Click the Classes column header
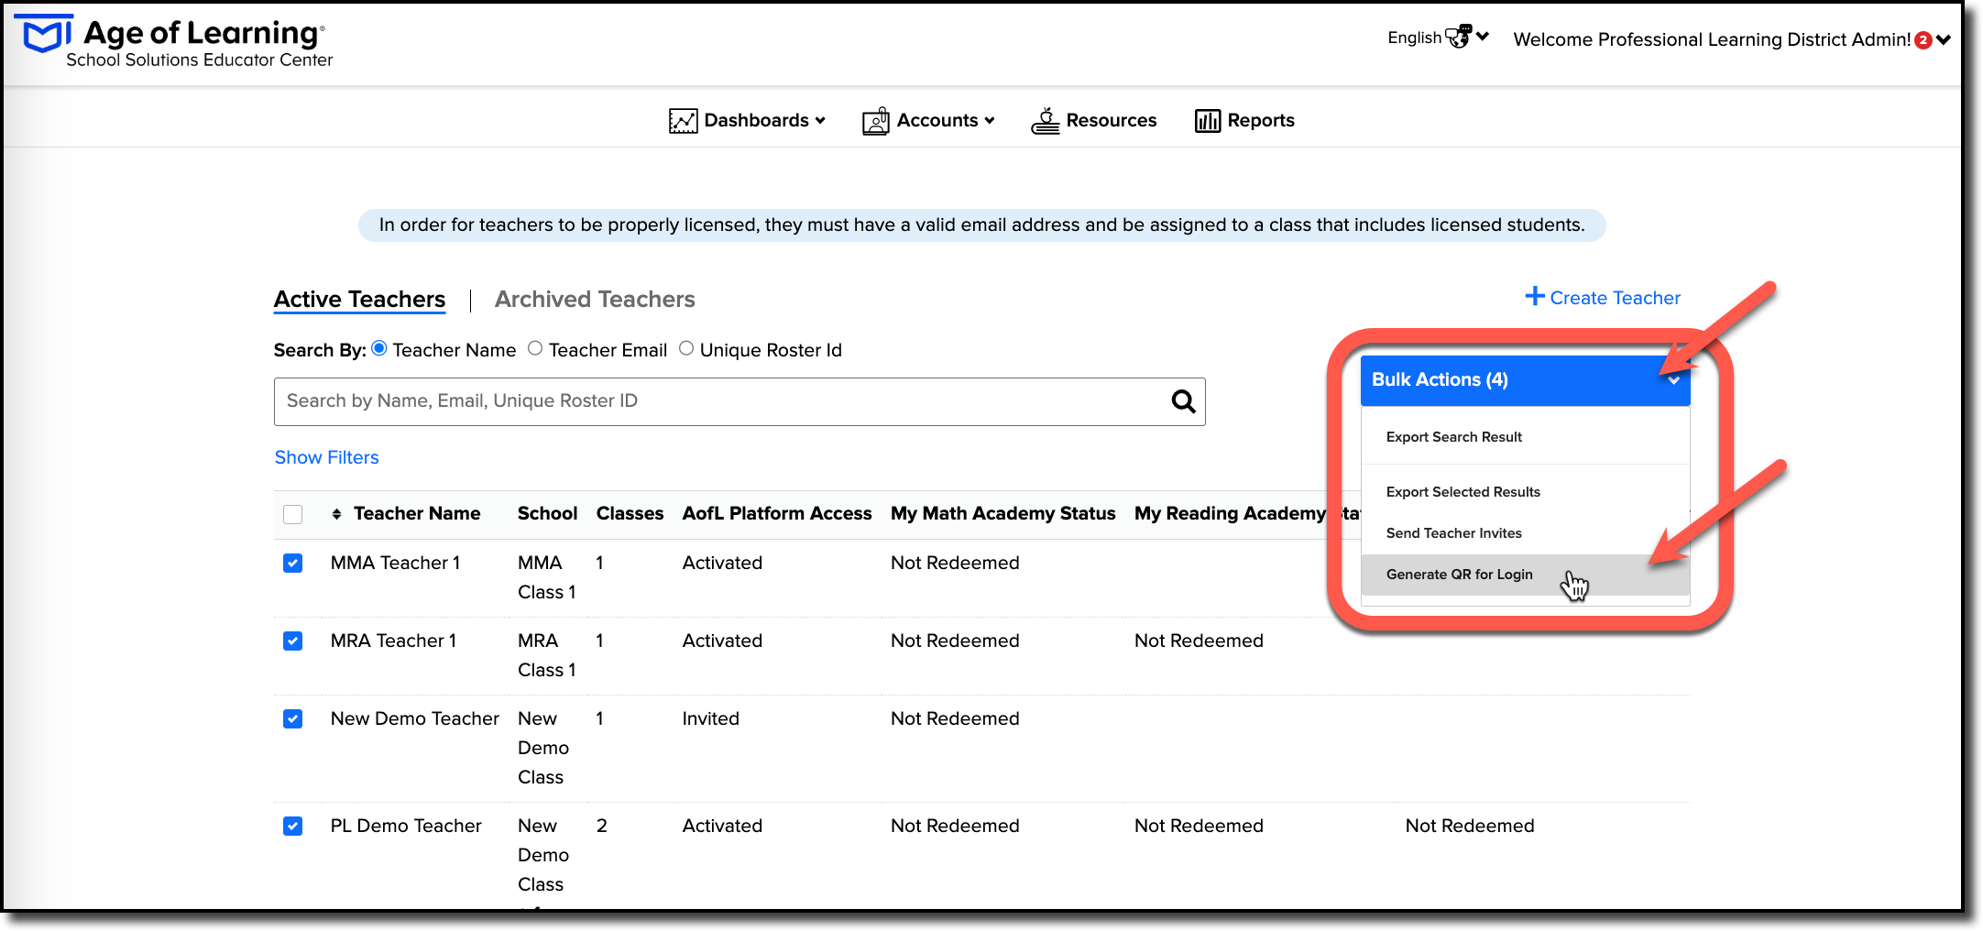This screenshot has height=931, width=1983. [x=630, y=514]
